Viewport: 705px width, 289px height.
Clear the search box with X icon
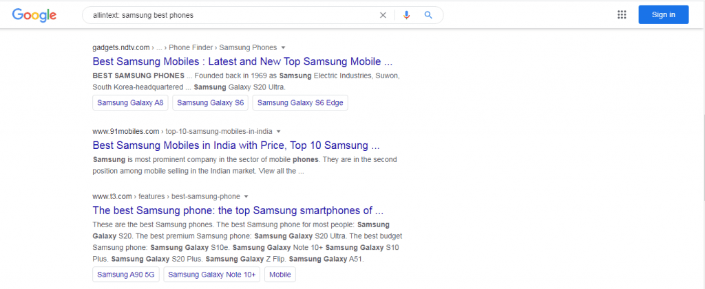[x=383, y=15]
